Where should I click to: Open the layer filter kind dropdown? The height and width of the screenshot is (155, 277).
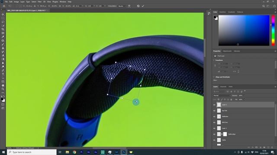point(219,92)
